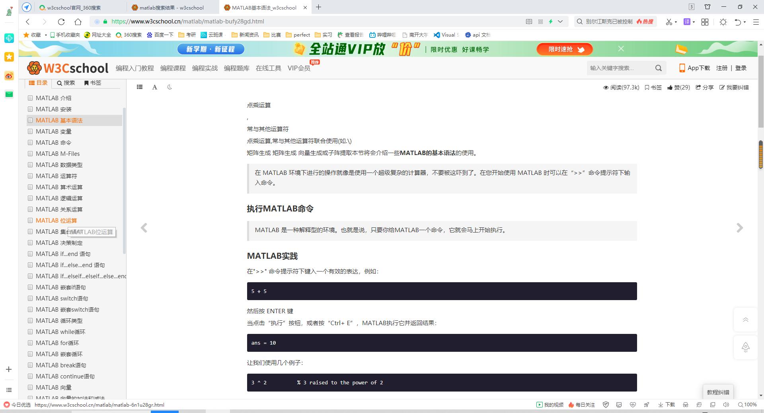Expand the translator dropdown arrow in toolbar
Image resolution: width=764 pixels, height=413 pixels.
click(693, 22)
